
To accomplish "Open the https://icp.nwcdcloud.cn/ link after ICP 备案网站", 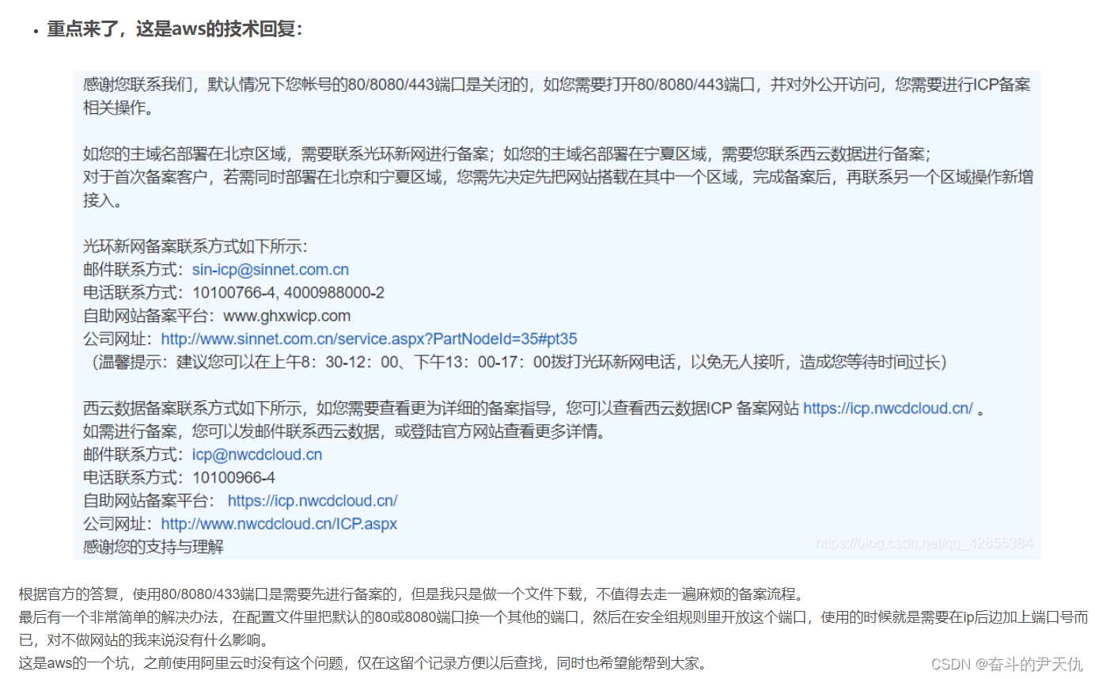I will coord(888,408).
